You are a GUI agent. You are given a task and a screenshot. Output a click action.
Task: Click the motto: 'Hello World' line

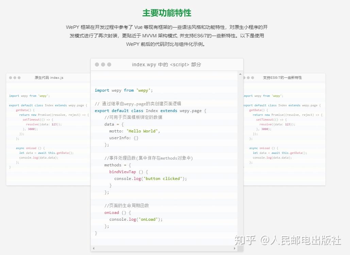click(x=134, y=131)
